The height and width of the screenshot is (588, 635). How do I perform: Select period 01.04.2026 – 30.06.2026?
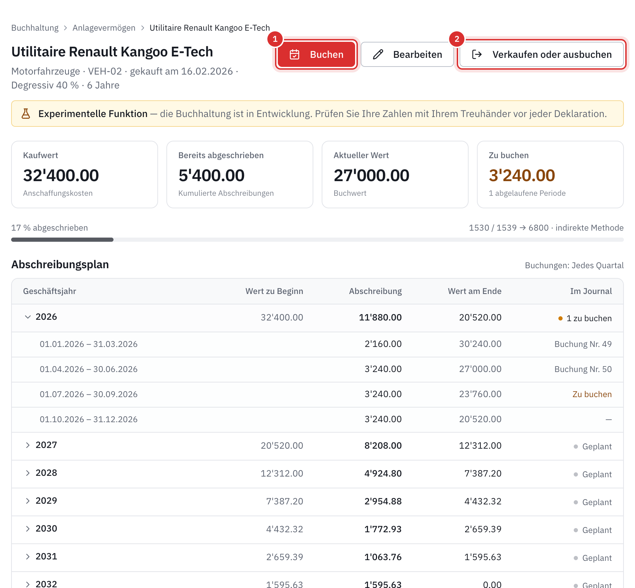coord(88,369)
